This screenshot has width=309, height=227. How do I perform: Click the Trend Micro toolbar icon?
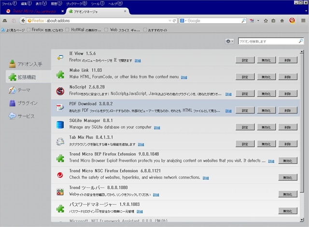292,20
